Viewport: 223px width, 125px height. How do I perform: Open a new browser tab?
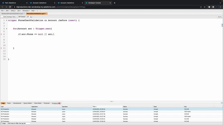click(115, 3)
